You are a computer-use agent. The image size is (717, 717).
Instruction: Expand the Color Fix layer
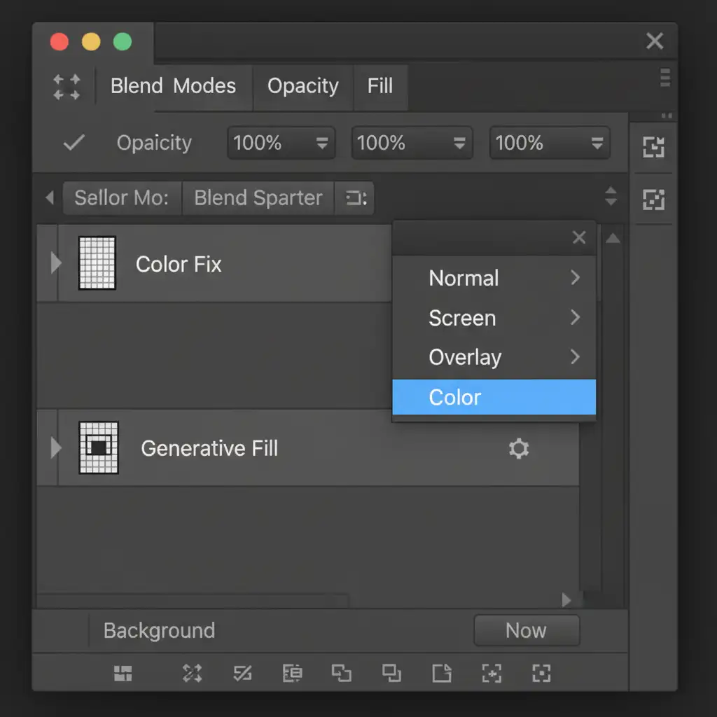coord(56,264)
